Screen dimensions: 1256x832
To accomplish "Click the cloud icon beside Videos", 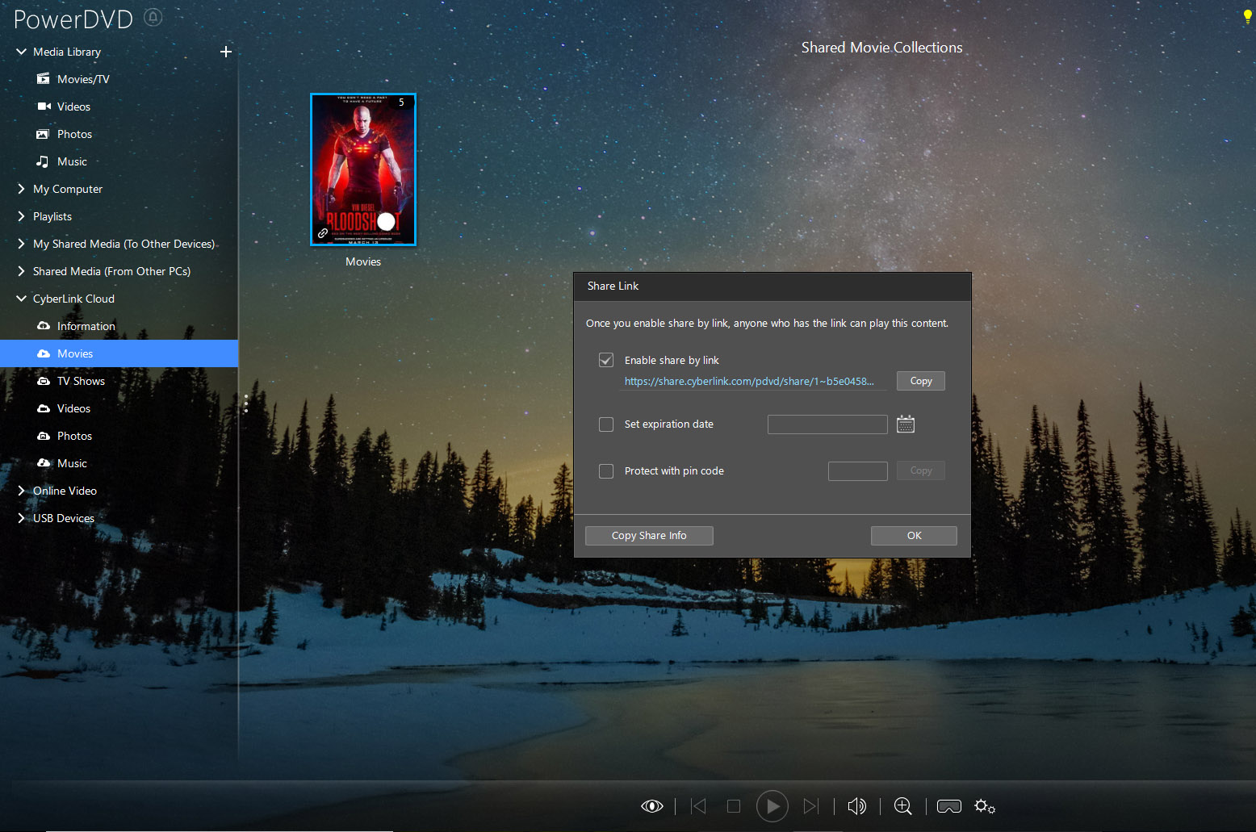I will 44,408.
